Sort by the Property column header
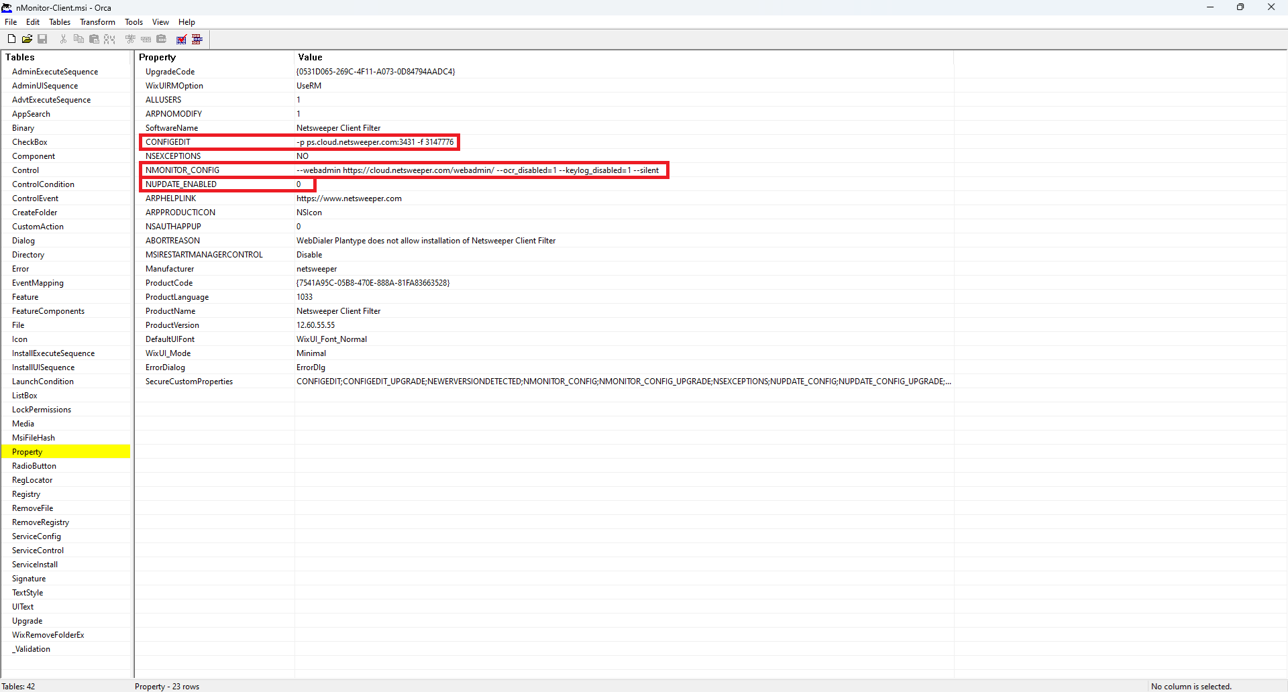This screenshot has width=1288, height=692. pyautogui.click(x=157, y=57)
